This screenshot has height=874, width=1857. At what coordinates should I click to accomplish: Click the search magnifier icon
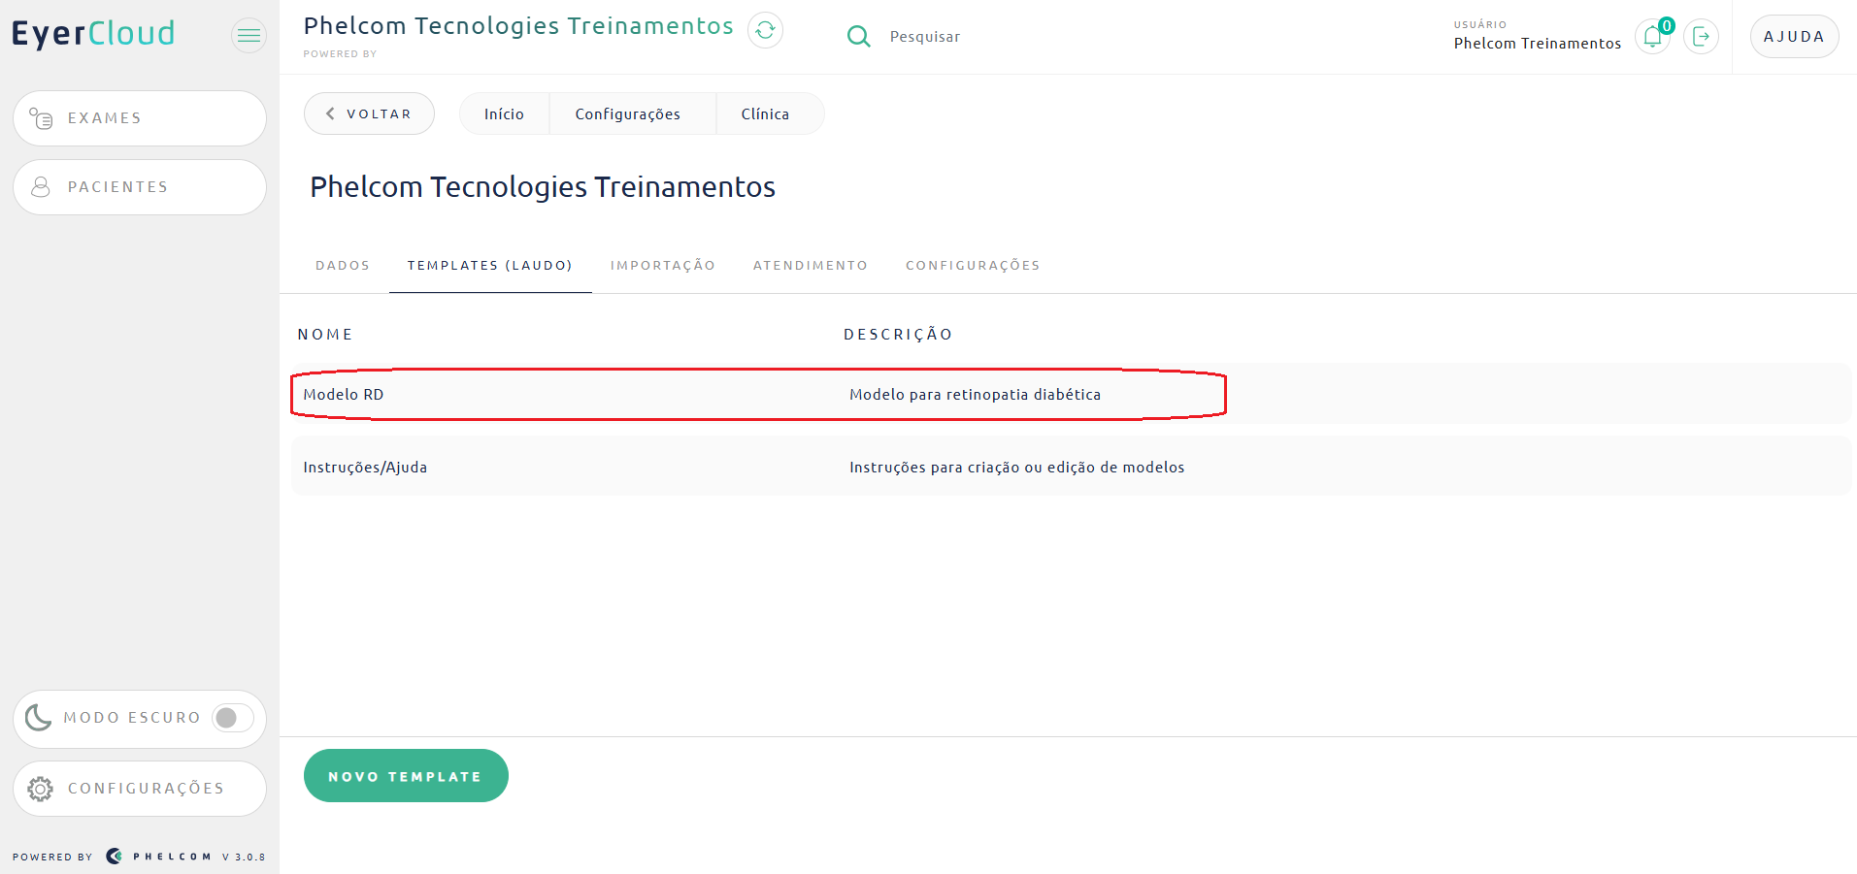(858, 37)
